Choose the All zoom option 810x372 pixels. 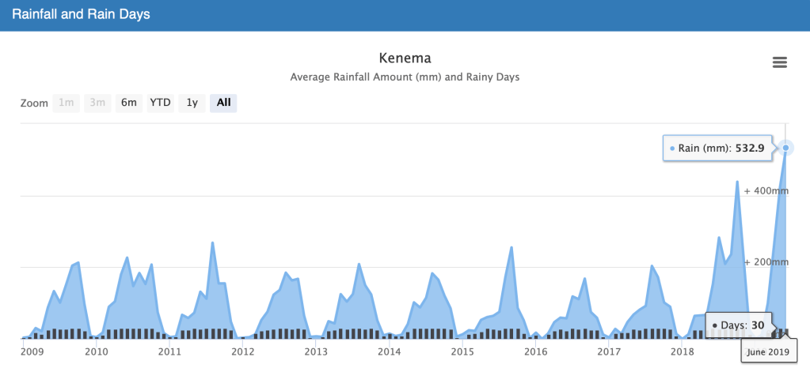(x=223, y=103)
